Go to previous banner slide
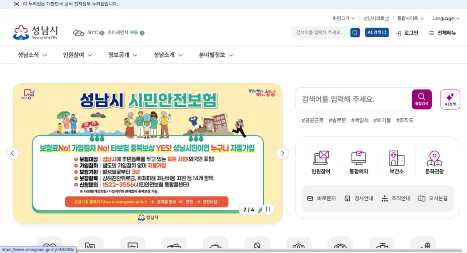 coord(12,153)
